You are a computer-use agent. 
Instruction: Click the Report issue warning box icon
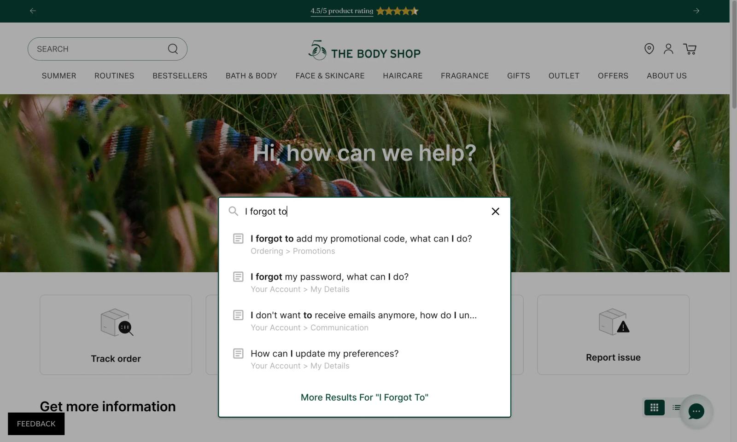tap(614, 321)
